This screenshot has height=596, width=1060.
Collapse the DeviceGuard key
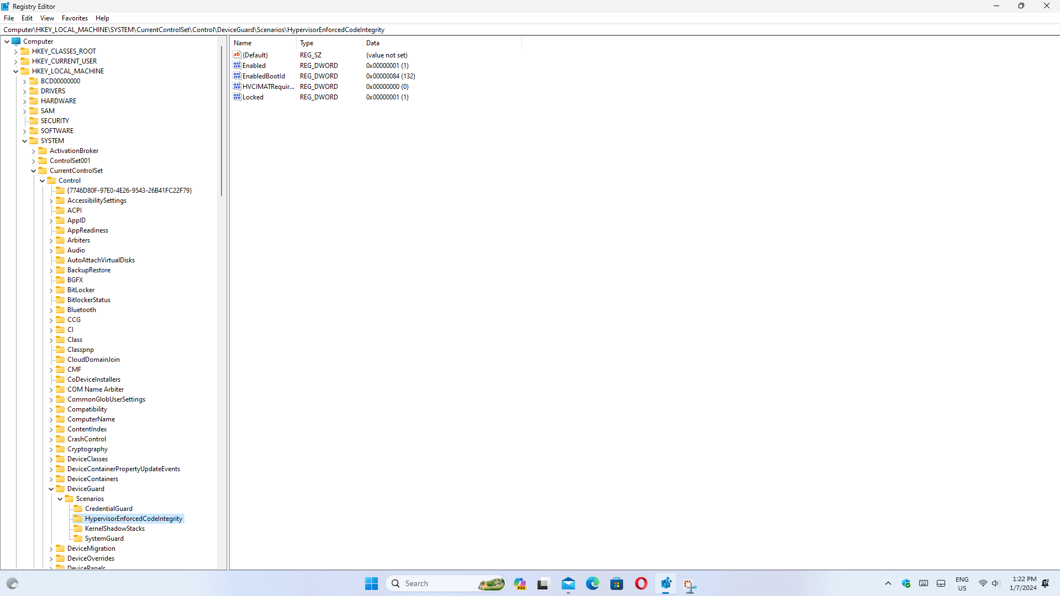[x=51, y=489]
